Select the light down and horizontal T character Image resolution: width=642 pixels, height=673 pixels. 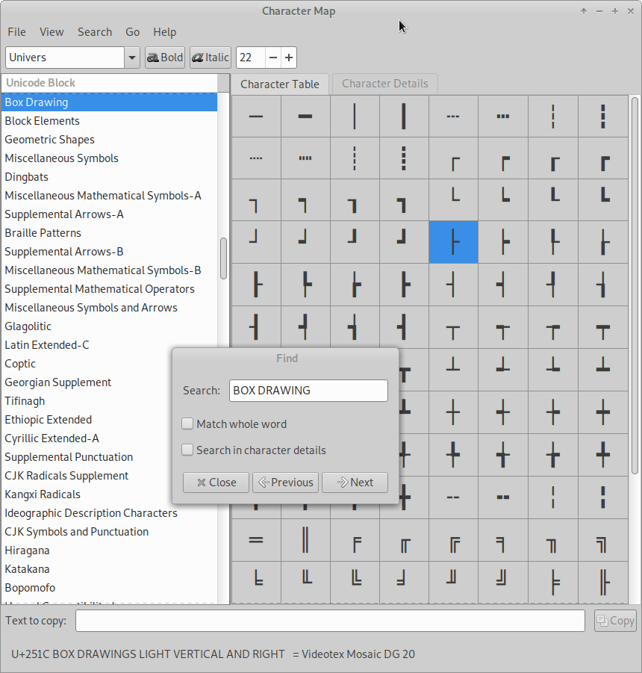453,327
